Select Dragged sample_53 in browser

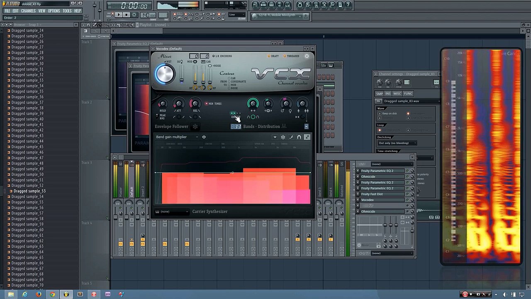click(29, 191)
